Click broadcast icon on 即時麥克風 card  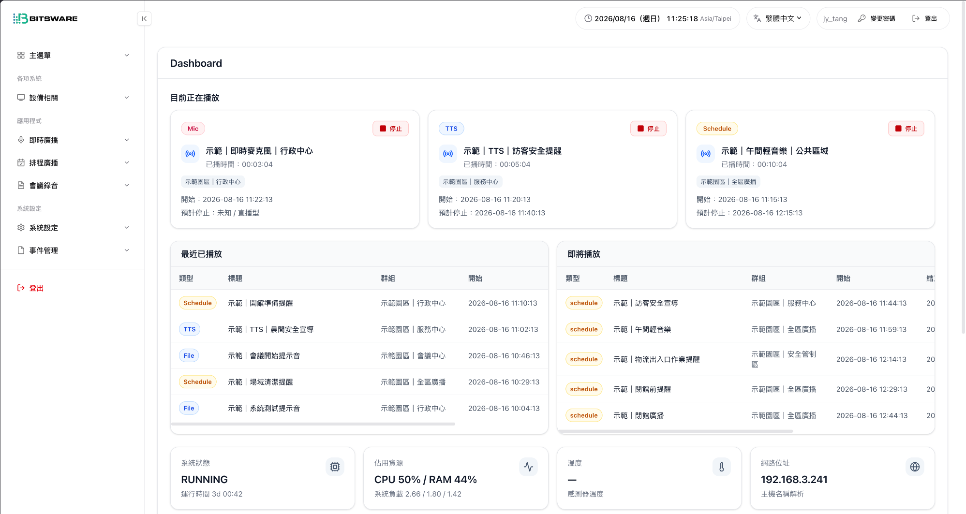coord(191,154)
